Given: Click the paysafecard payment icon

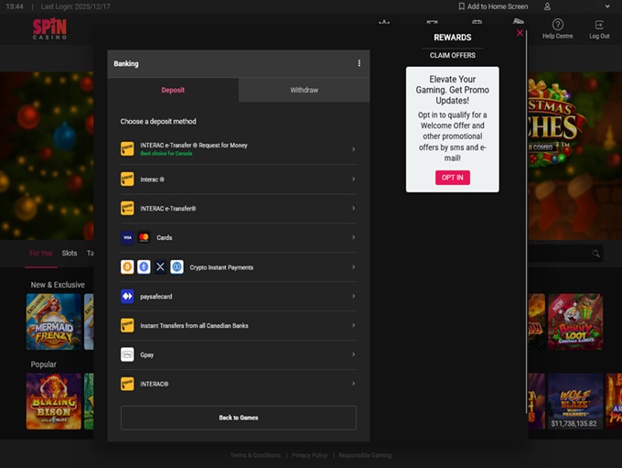Looking at the screenshot, I should pyautogui.click(x=127, y=296).
